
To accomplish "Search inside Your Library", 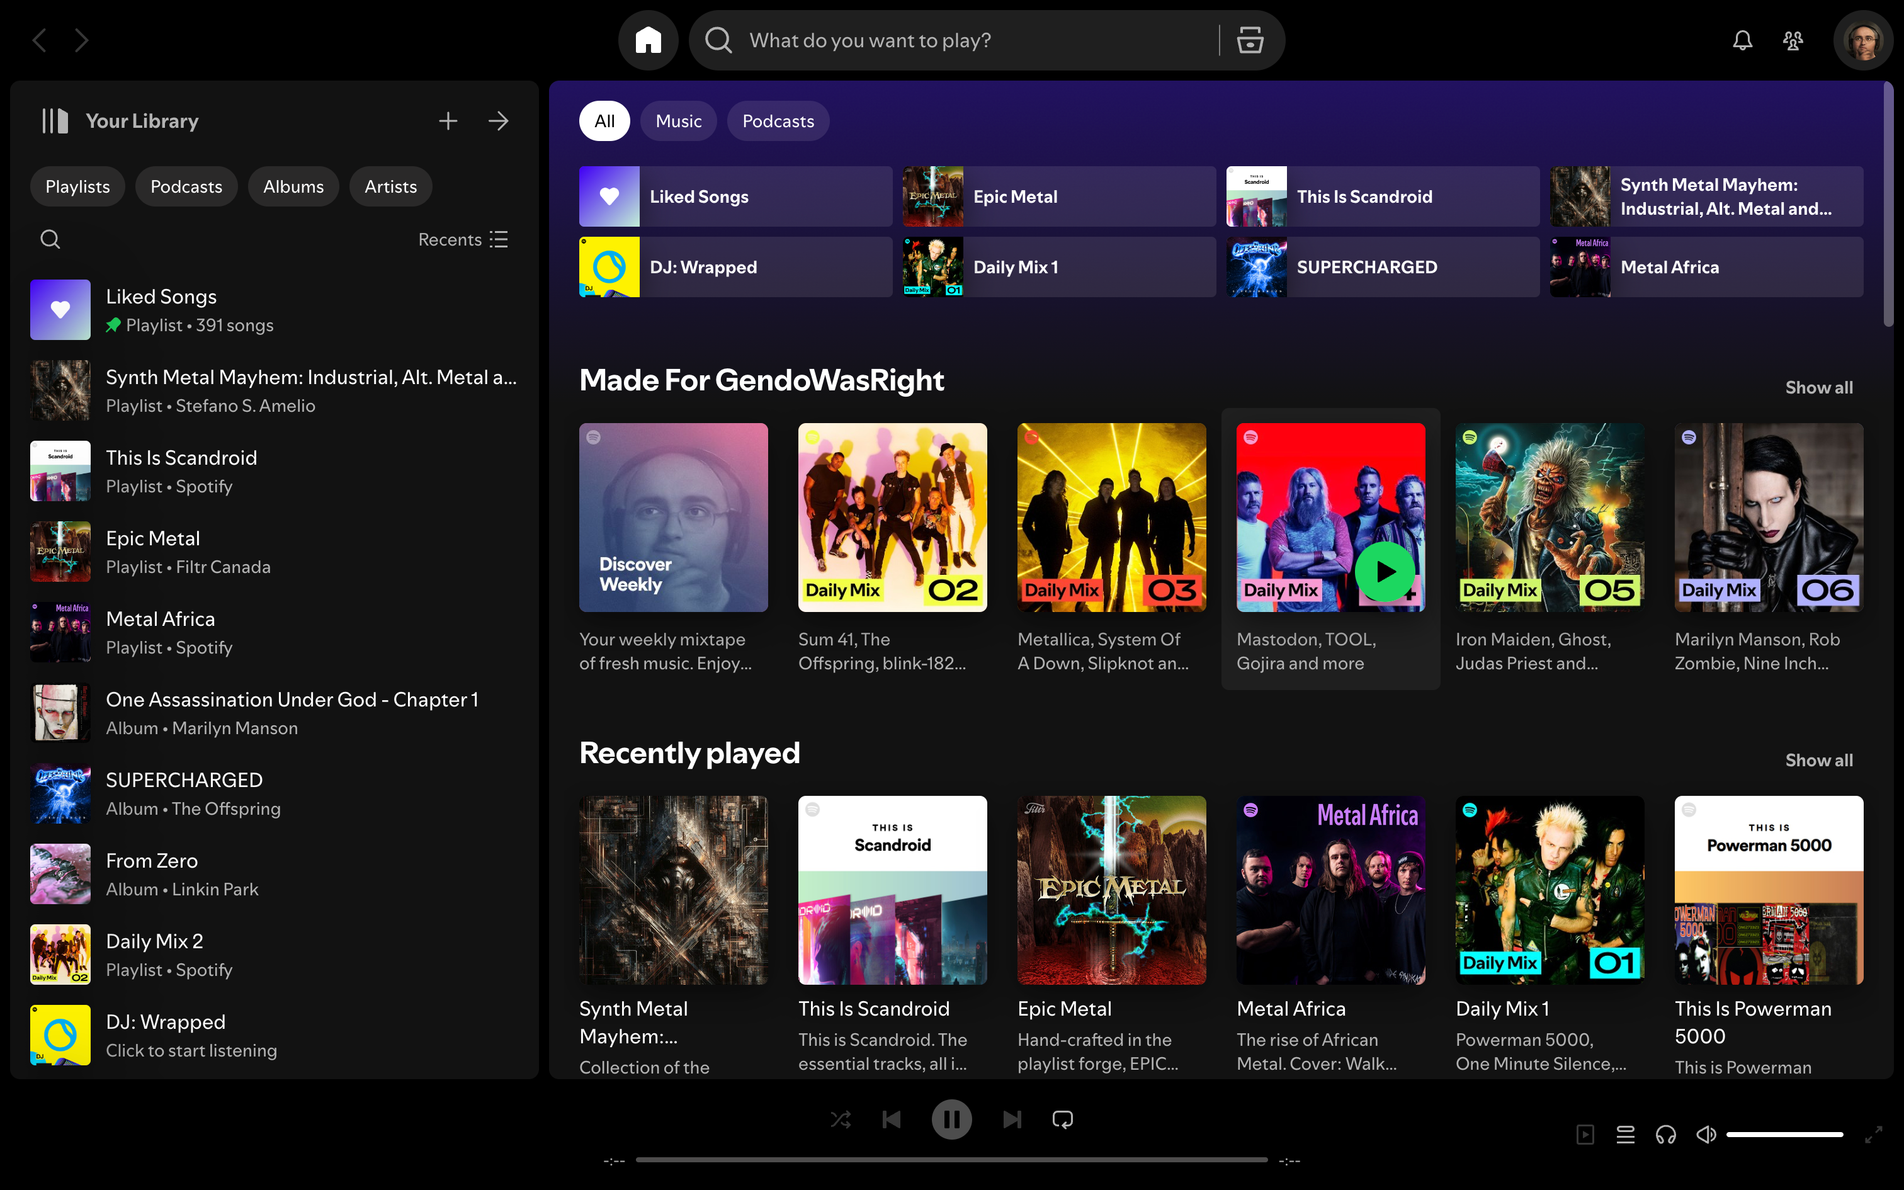I will tap(50, 239).
